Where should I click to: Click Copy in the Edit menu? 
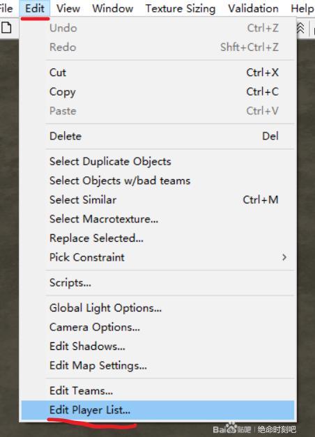pos(157,92)
